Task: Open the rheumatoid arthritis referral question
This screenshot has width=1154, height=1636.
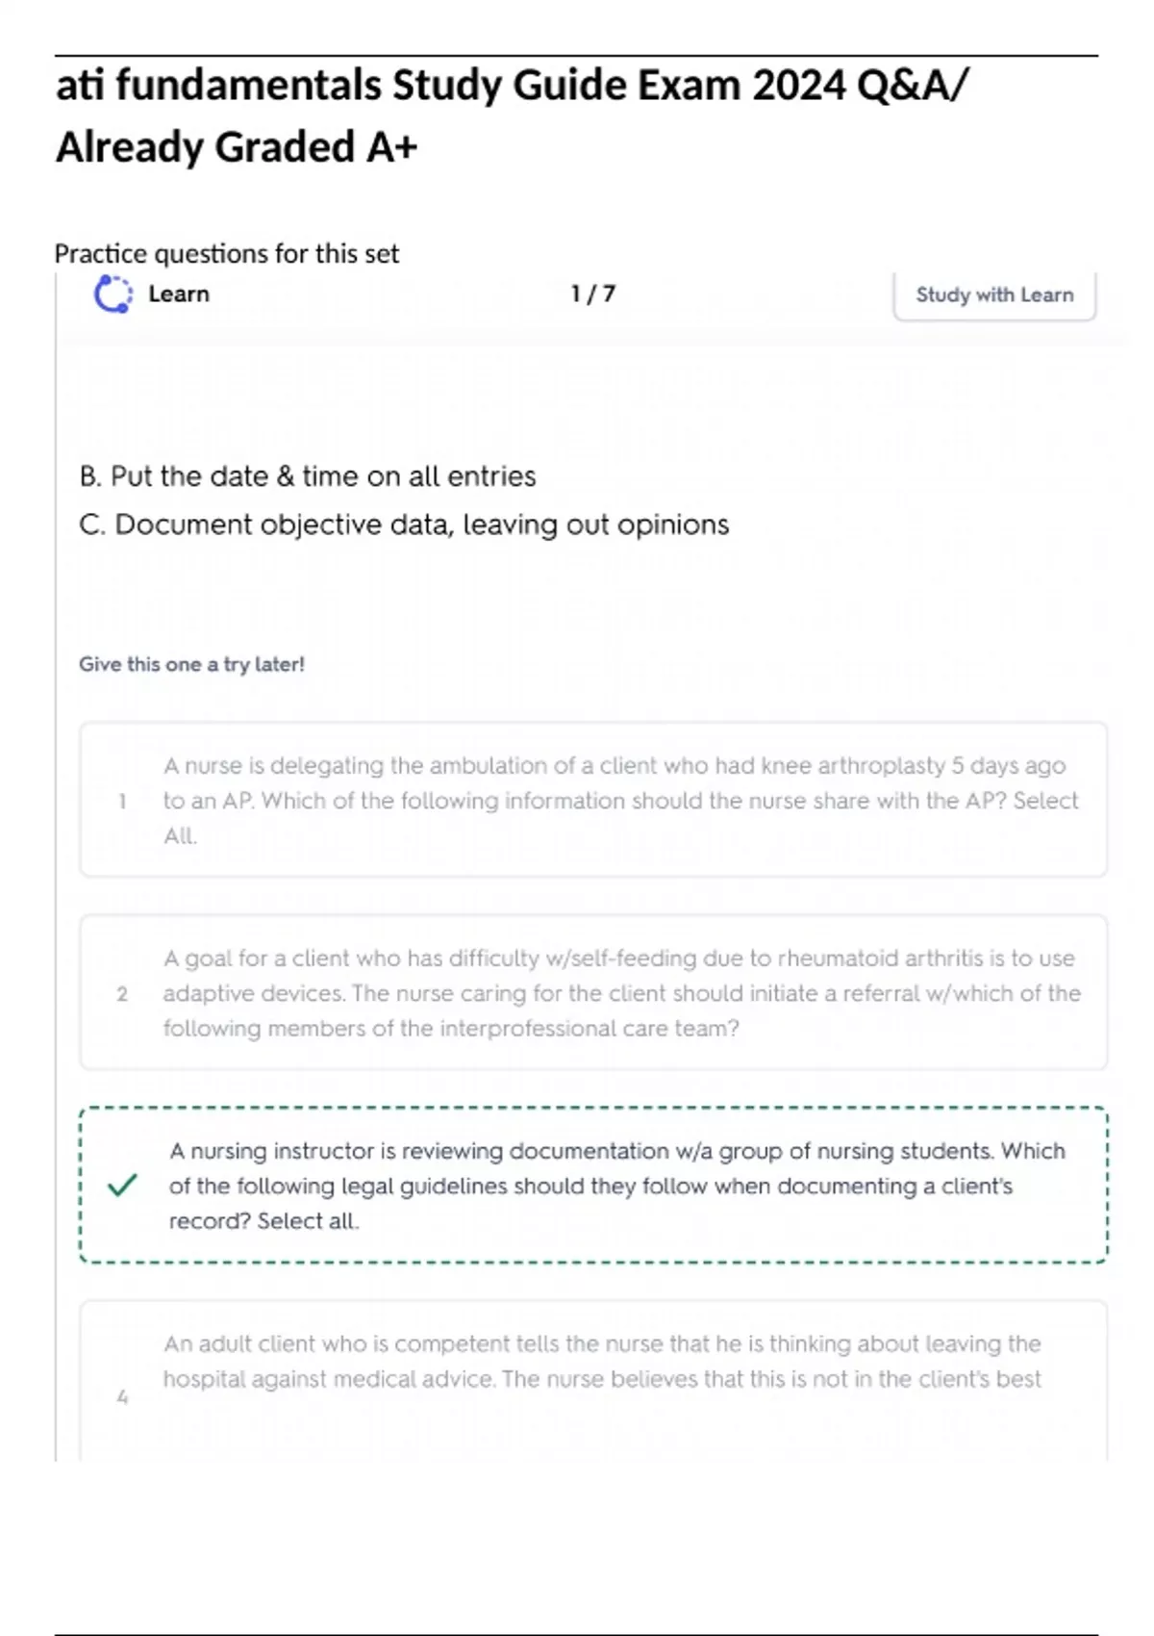Action: pos(620,993)
